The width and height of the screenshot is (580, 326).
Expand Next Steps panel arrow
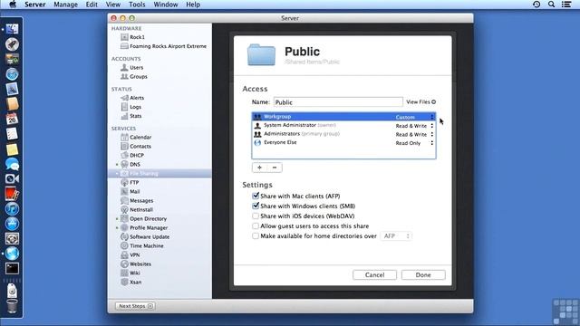click(150, 306)
